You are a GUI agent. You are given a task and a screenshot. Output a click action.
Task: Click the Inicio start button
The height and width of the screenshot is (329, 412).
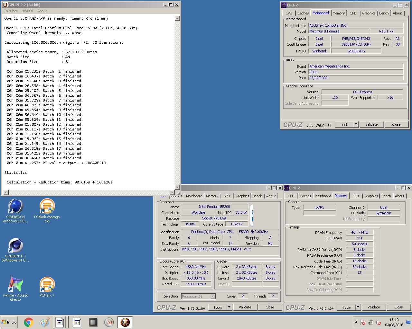[x=9, y=322]
